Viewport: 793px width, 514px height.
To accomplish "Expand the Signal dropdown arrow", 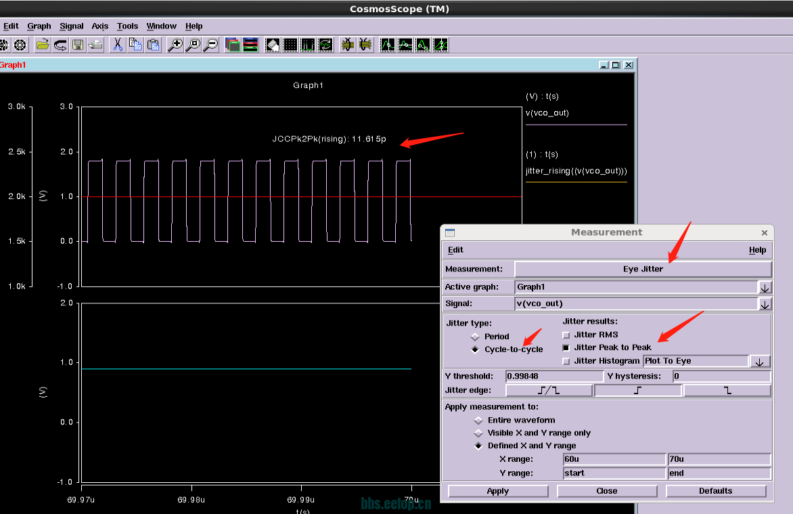I will (x=765, y=304).
